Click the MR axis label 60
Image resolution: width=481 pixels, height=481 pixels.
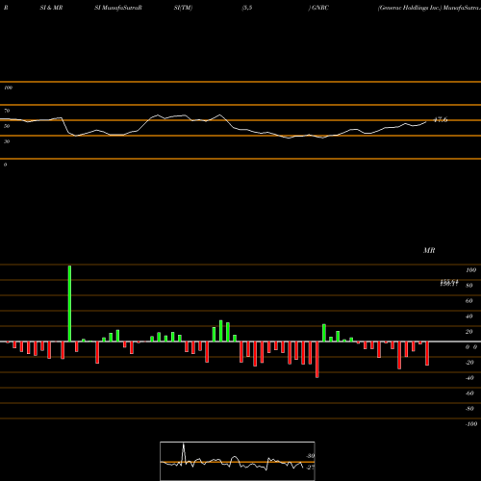click(469, 301)
